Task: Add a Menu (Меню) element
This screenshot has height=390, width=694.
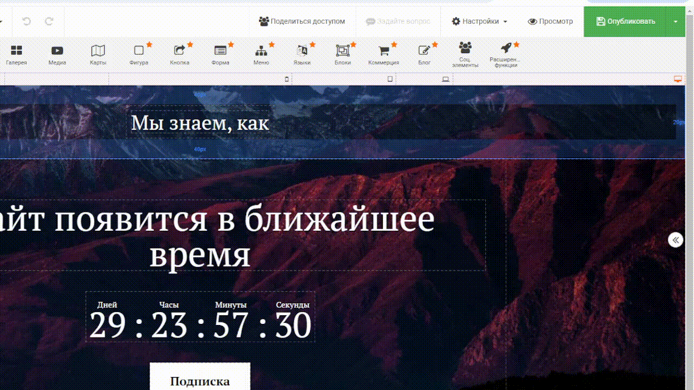Action: [261, 55]
